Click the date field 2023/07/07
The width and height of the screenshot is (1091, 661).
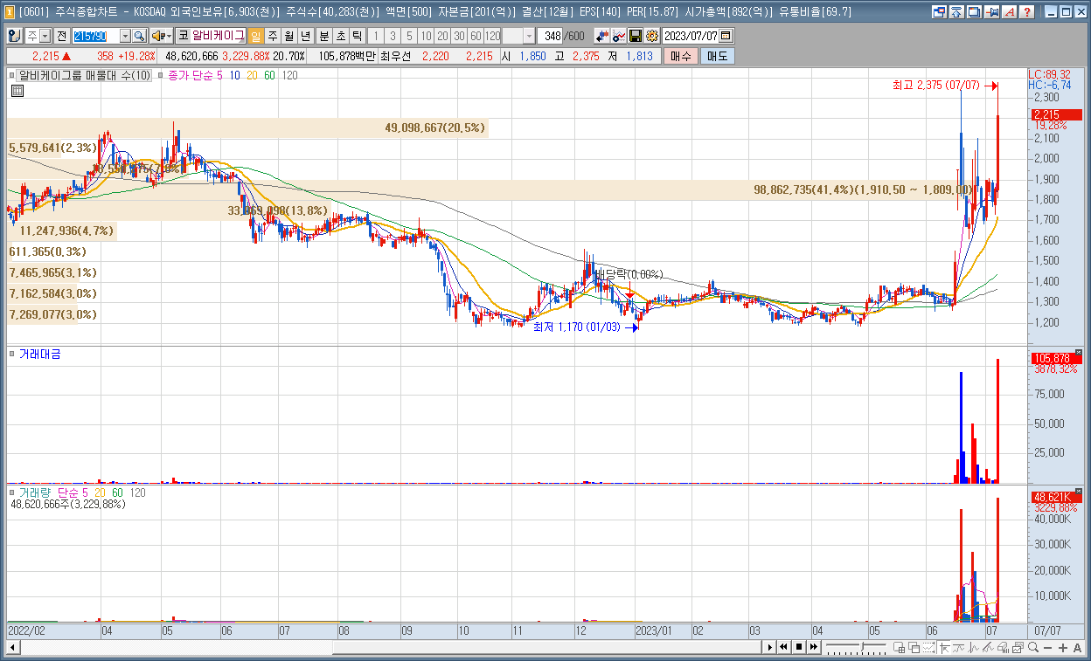[x=690, y=36]
